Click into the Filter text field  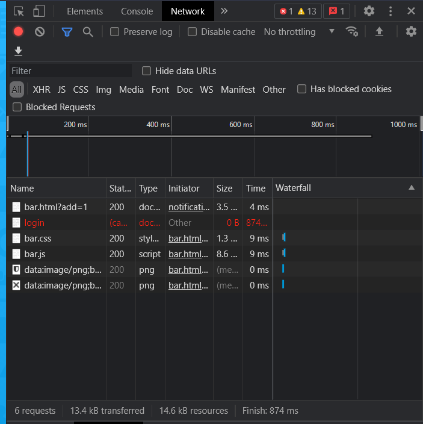pyautogui.click(x=70, y=71)
